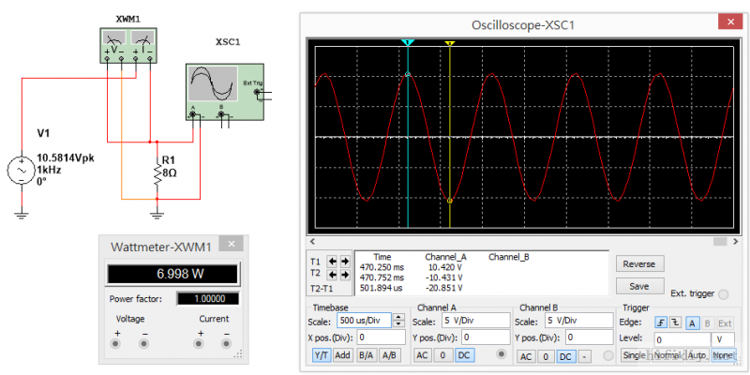Select rising edge trigger icon

662,321
